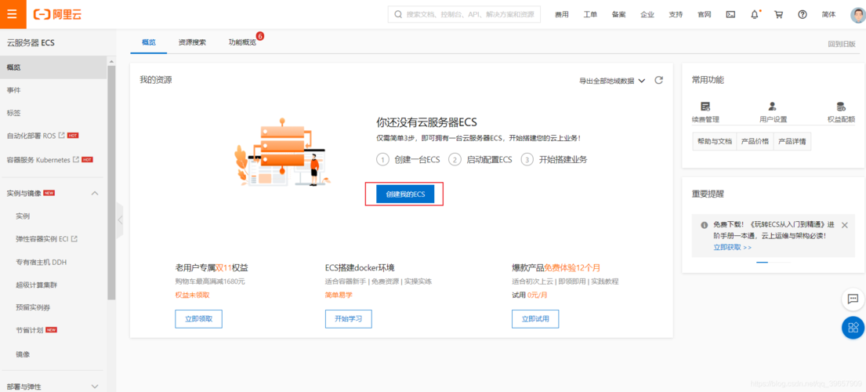Expand the 部署与弹性 sidebar section
The width and height of the screenshot is (866, 392).
pos(95,387)
